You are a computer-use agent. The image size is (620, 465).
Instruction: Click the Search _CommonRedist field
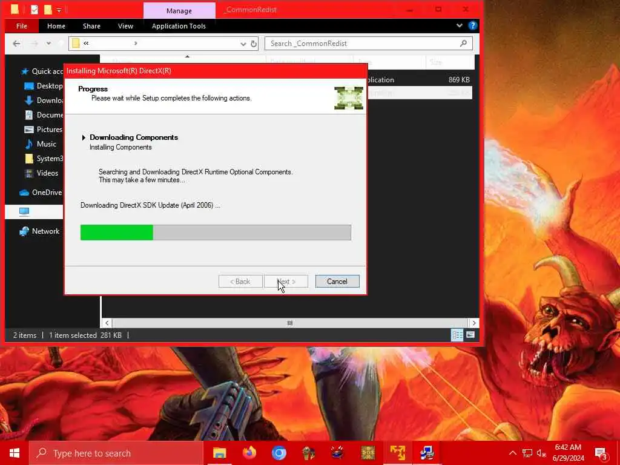[369, 44]
